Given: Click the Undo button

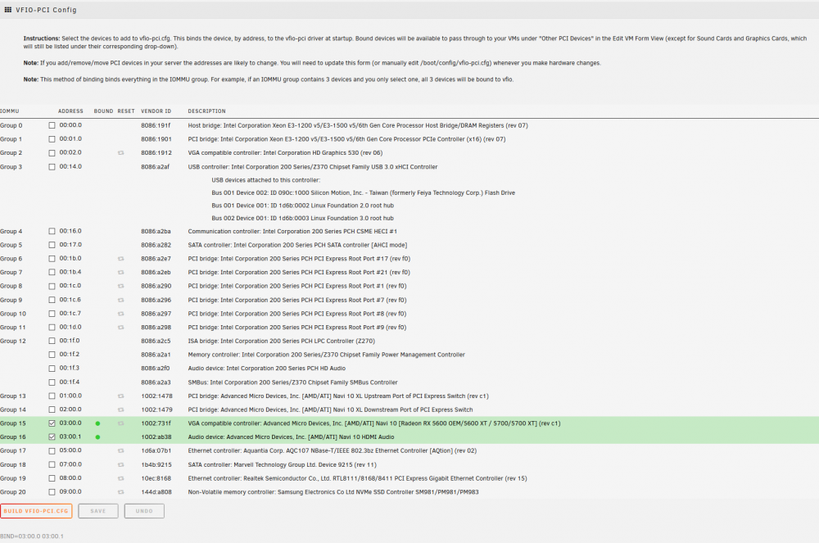Looking at the screenshot, I should tap(144, 511).
